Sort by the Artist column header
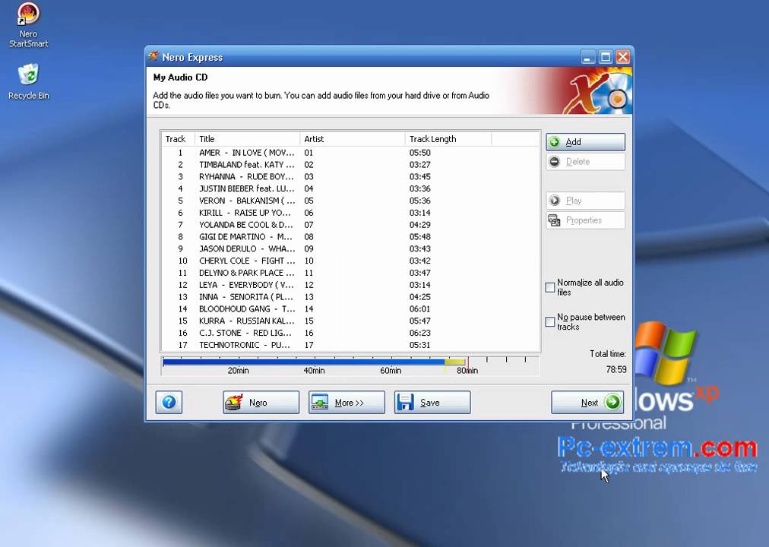 352,139
